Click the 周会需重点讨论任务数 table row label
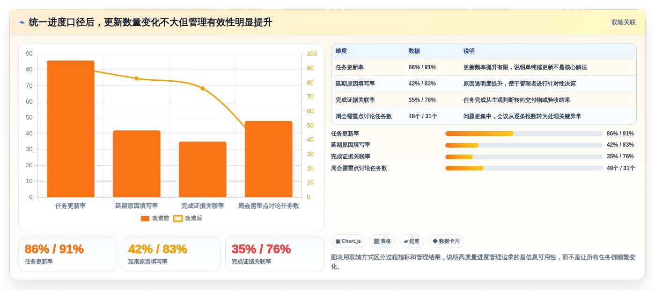655x290 pixels. click(x=364, y=116)
